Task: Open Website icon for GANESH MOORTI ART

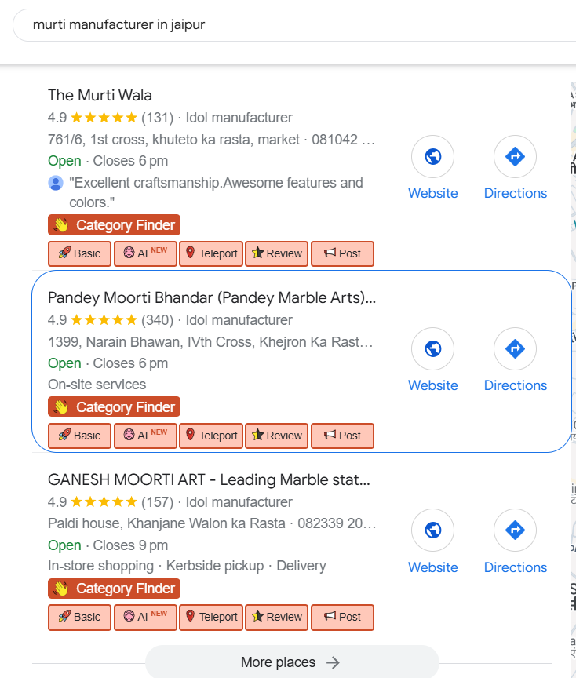Action: tap(432, 531)
